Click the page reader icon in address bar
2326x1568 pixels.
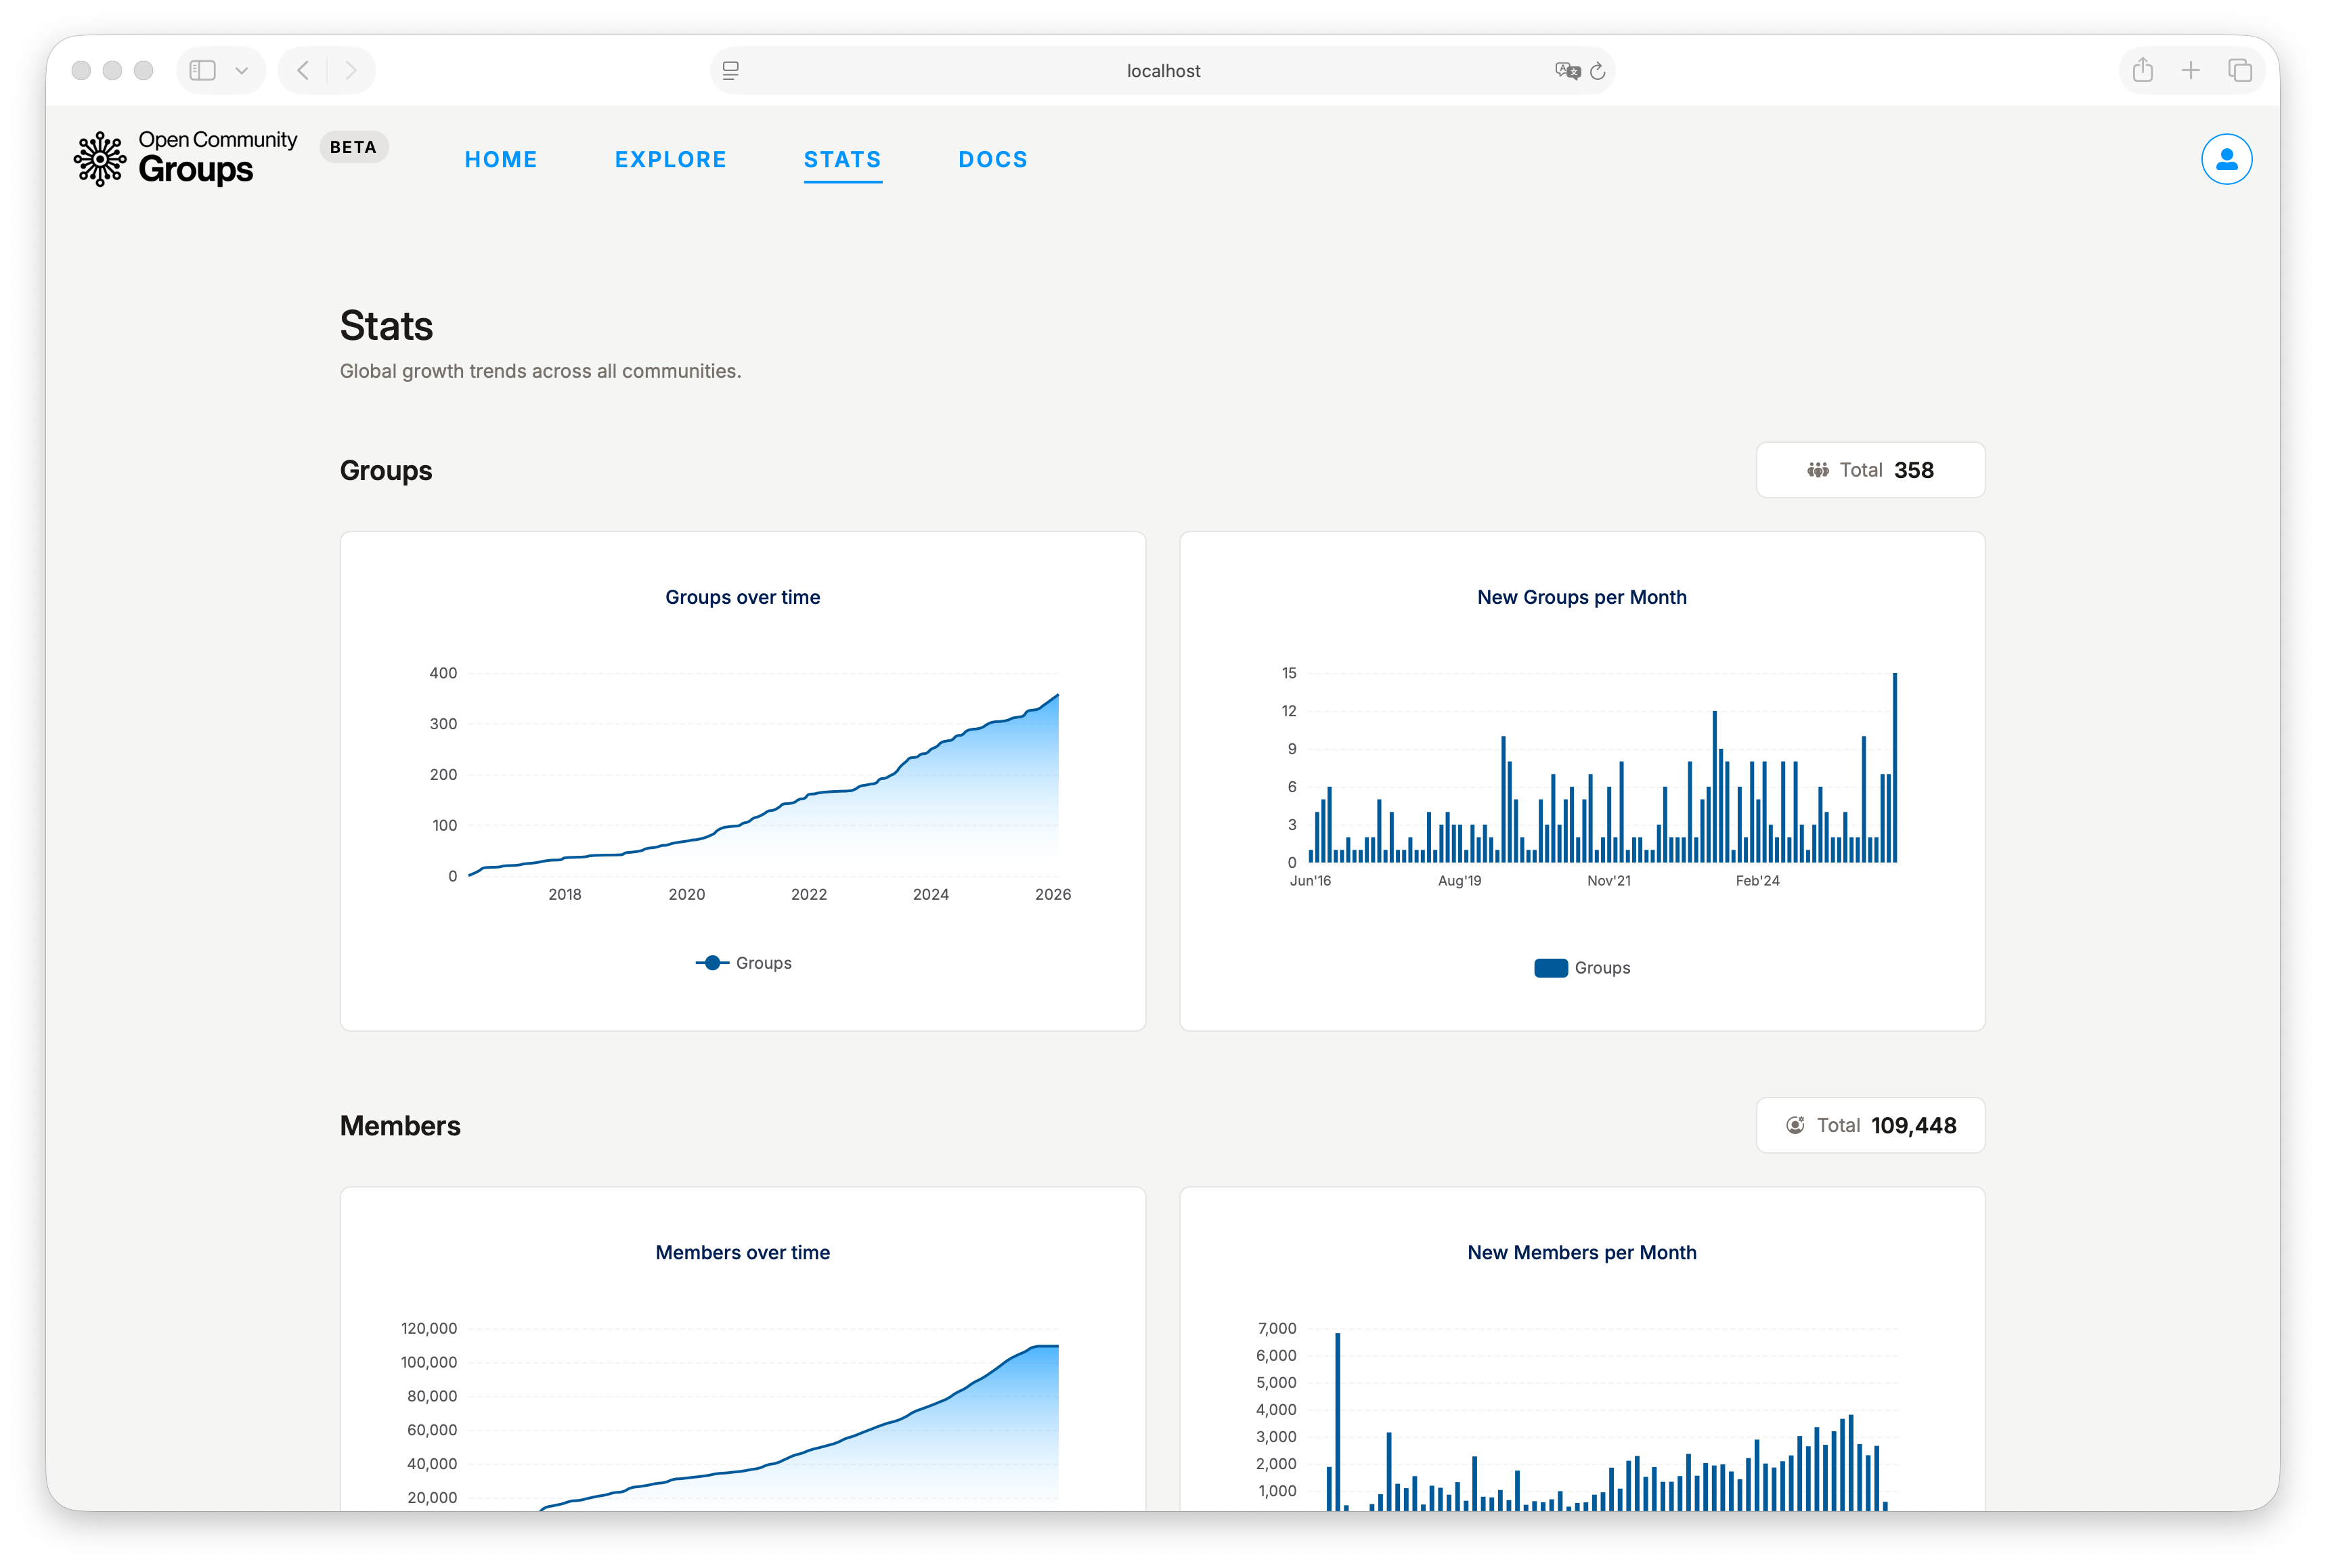[730, 71]
